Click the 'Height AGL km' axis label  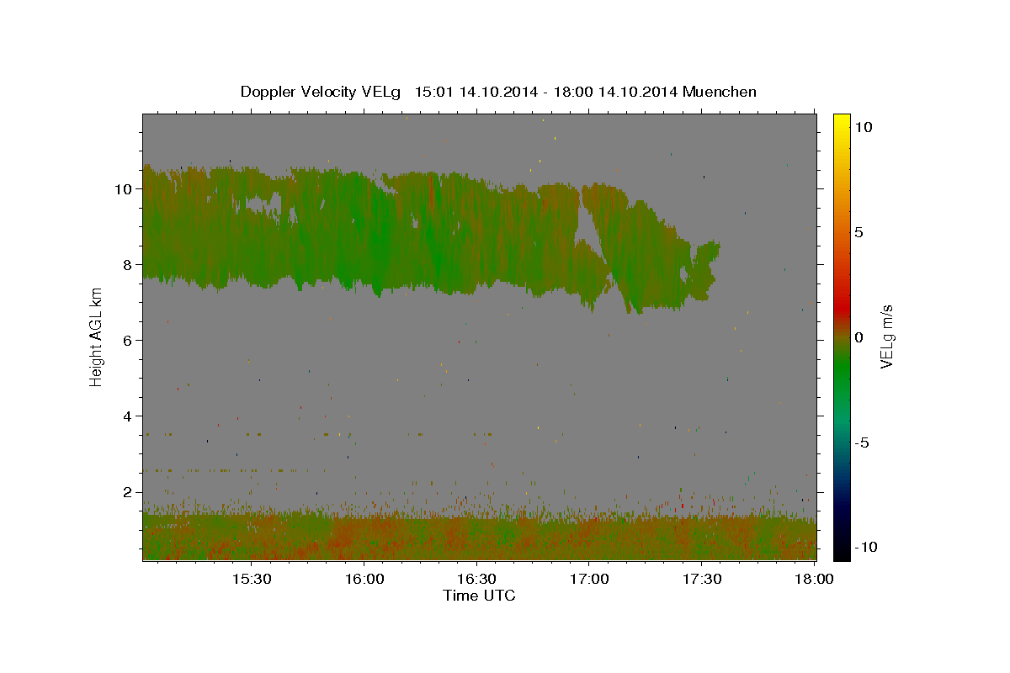point(97,336)
